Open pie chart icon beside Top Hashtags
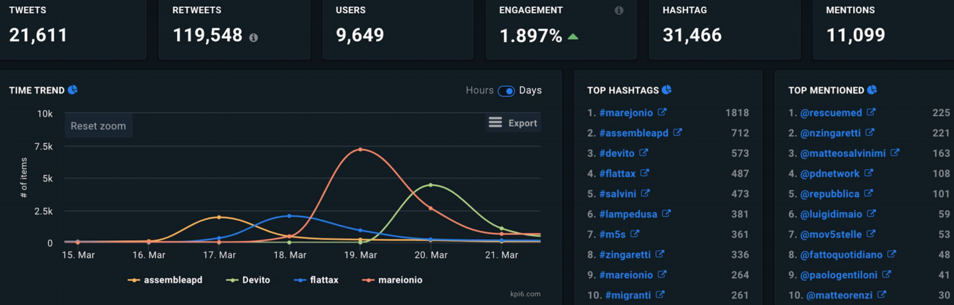 click(667, 90)
